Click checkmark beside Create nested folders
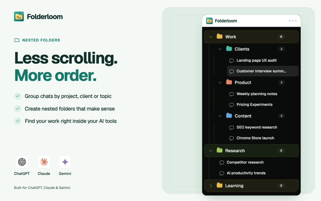Viewport: 321px width, 201px height. pyautogui.click(x=18, y=109)
